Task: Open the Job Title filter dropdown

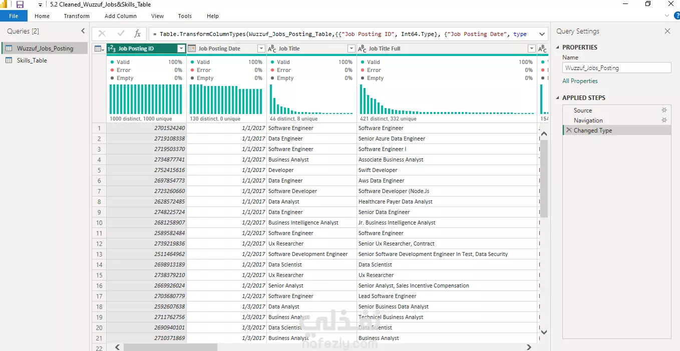Action: 352,48
